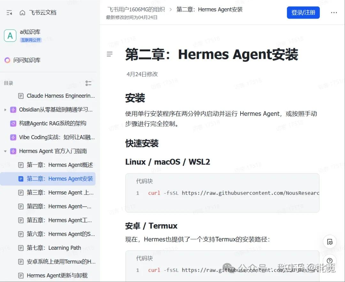345x282 pixels.
Task: Click the icon of 构建Agentic RAG系统的架构
Action: pos(13,123)
